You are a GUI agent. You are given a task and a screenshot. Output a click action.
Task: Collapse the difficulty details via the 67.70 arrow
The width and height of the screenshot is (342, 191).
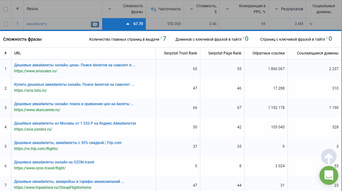click(128, 24)
